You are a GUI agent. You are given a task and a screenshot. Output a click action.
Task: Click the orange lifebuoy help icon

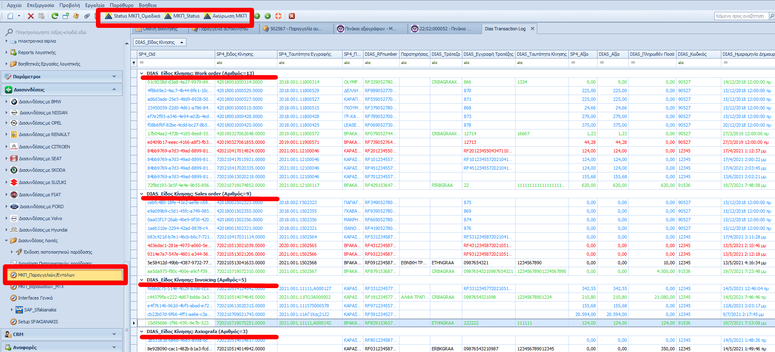click(x=278, y=16)
